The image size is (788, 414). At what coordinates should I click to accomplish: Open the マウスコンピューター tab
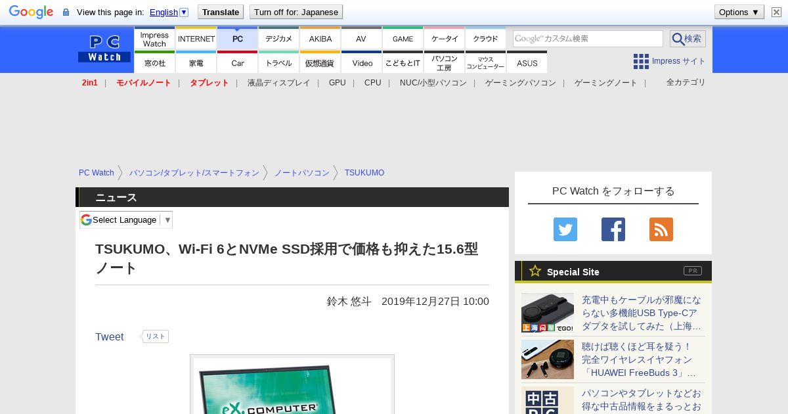click(x=486, y=62)
